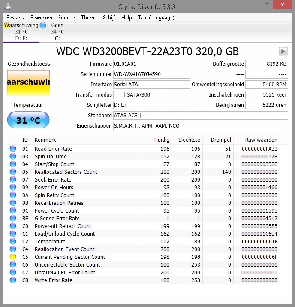Click the status icon for Uncorrectable Sector Count
295x307 pixels.
pos(13,264)
